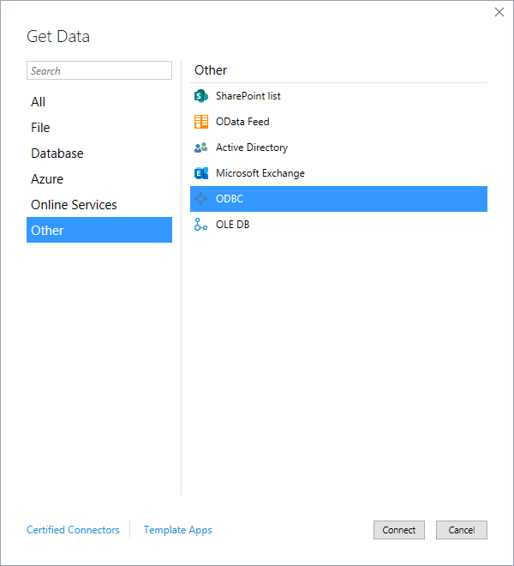Click the Microsoft Exchange icon
Screen dimensions: 514x566
(201, 173)
